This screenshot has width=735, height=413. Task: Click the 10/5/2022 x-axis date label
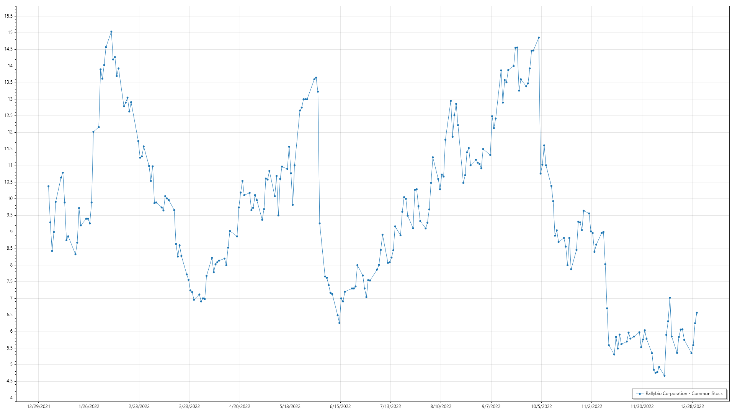[541, 406]
